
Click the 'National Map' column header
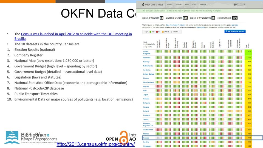click(x=203, y=45)
